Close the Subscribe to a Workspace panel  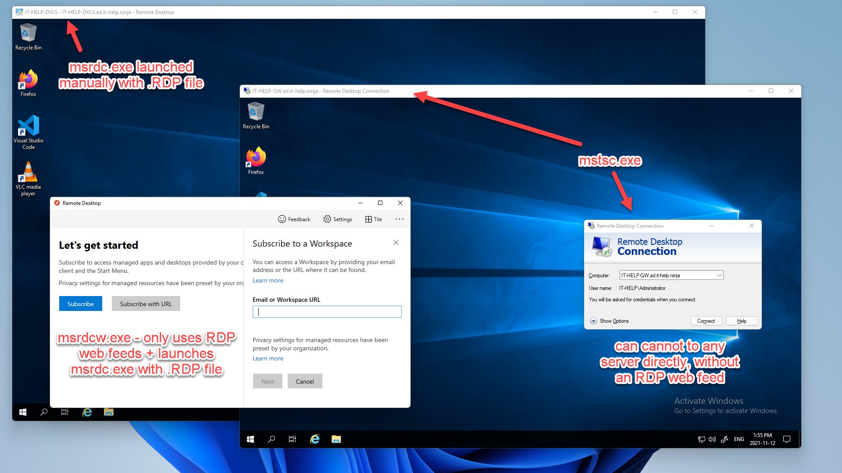[396, 243]
